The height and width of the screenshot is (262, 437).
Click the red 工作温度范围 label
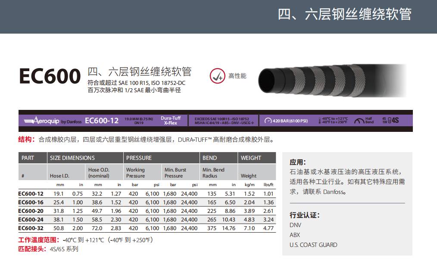click(39, 240)
